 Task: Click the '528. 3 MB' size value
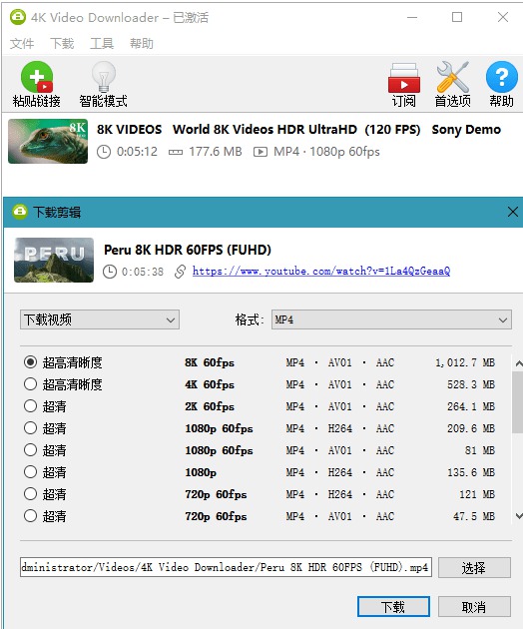point(471,384)
